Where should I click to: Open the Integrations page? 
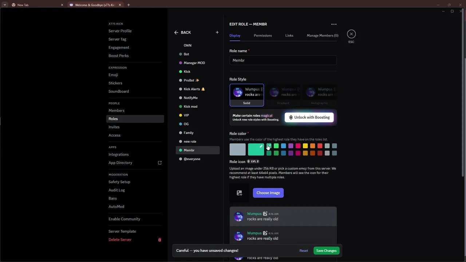click(x=135, y=155)
